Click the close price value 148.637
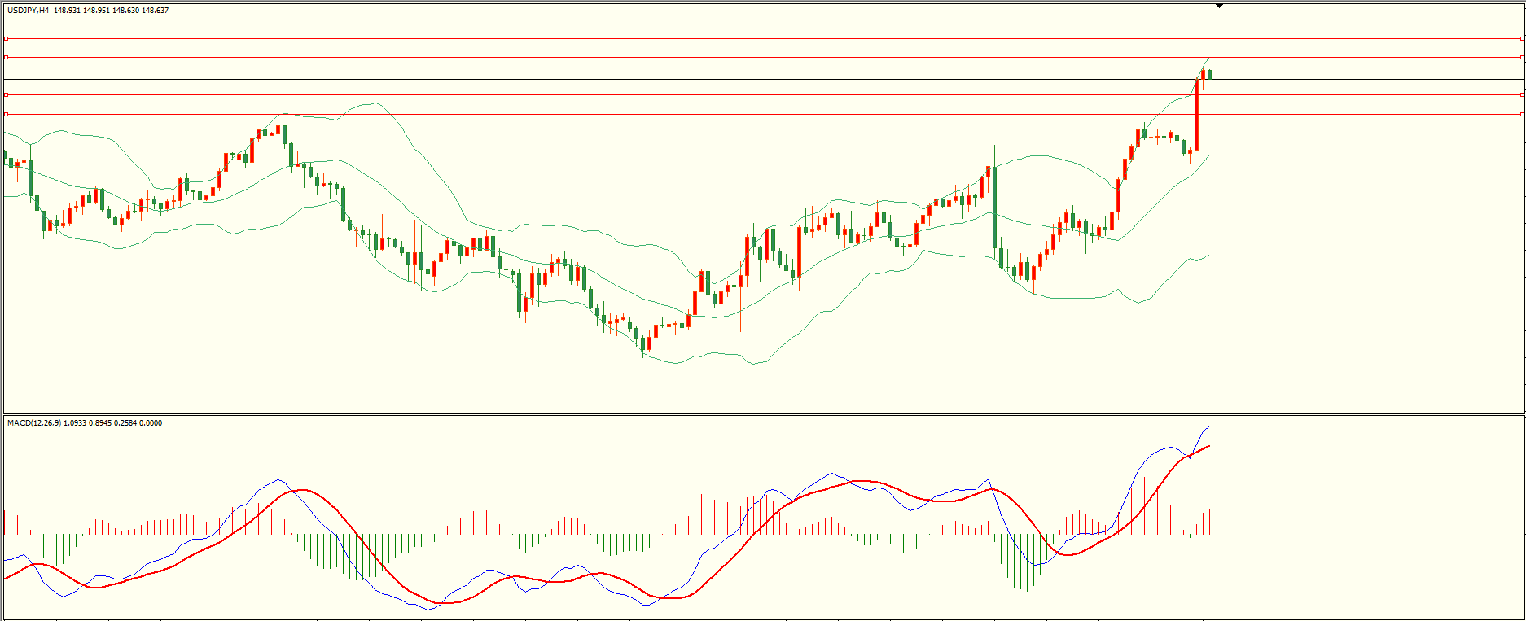1526x621 pixels. (x=156, y=11)
